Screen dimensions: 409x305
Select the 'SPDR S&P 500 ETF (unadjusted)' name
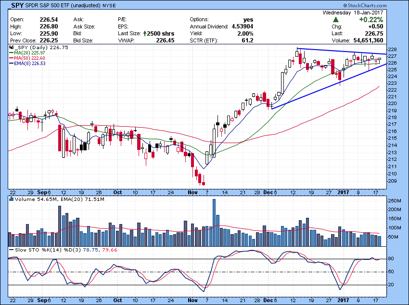tap(63, 5)
